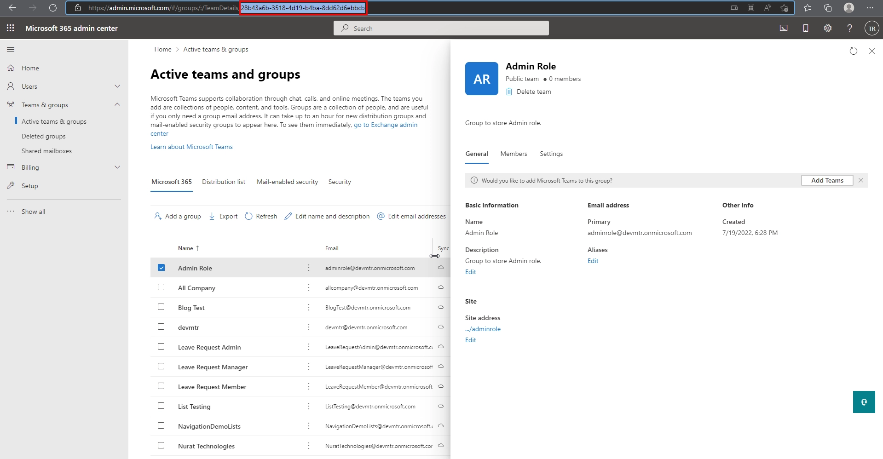
Task: Open browser ellipsis settings menu
Action: 870,8
